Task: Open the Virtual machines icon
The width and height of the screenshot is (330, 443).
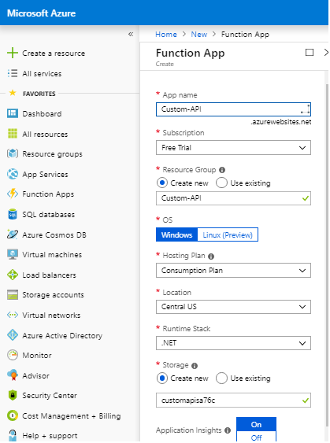Action: click(13, 255)
